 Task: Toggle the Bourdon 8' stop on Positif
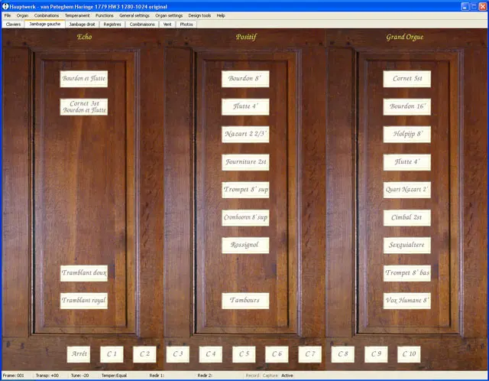245,79
